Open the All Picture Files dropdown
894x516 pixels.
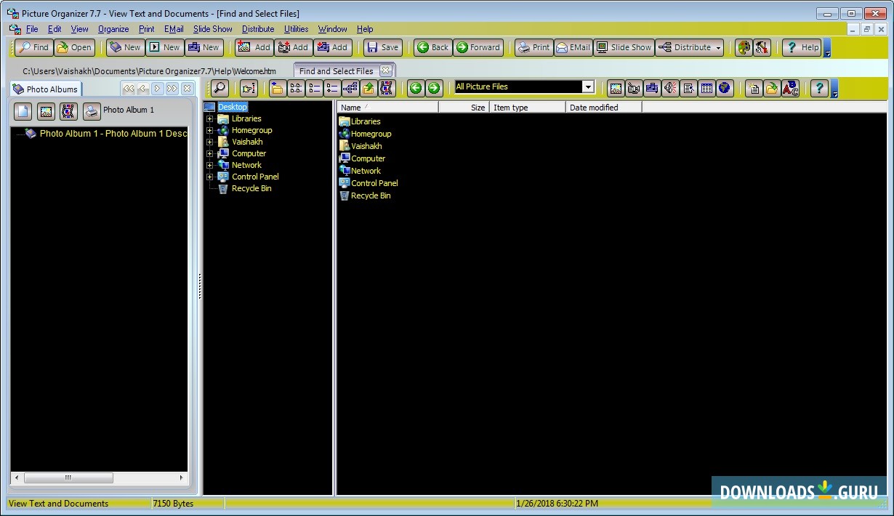[588, 86]
